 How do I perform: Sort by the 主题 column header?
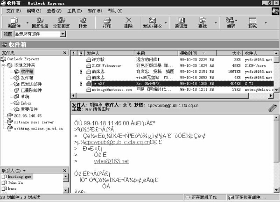click(x=156, y=53)
